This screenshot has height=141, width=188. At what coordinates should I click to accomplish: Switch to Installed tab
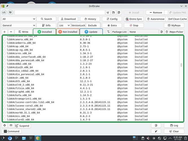pyautogui.click(x=45, y=32)
